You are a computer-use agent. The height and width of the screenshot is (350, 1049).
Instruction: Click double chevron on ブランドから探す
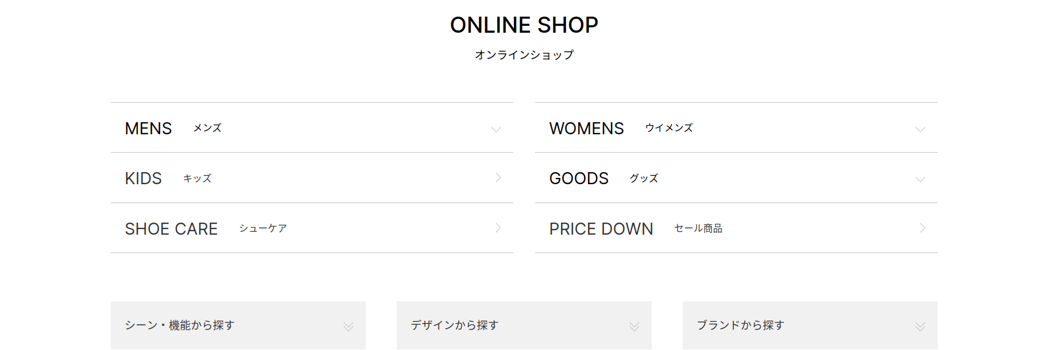[x=920, y=326]
